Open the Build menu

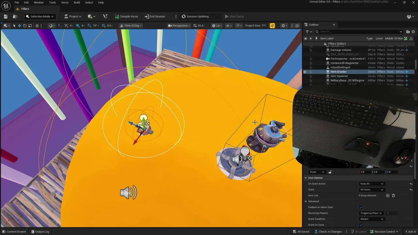(77, 2)
